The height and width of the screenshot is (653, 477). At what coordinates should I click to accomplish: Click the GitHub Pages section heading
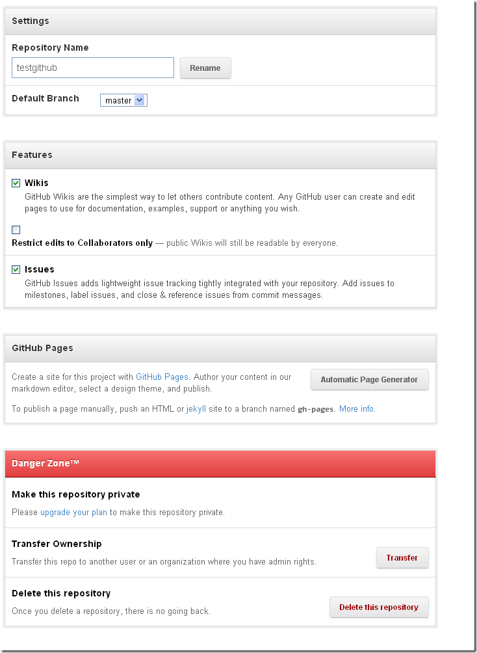pos(42,348)
